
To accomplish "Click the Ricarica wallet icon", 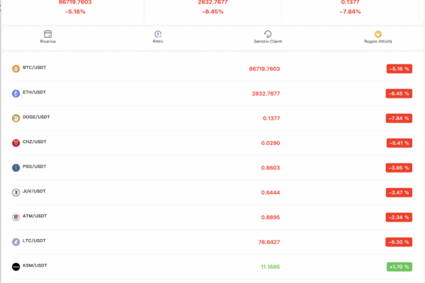I will tap(48, 34).
